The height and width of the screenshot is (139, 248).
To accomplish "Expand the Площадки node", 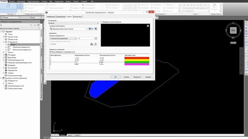I will pyautogui.click(x=3, y=55).
